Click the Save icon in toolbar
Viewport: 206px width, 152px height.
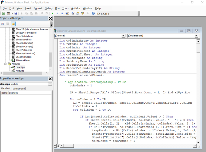coord(16,14)
